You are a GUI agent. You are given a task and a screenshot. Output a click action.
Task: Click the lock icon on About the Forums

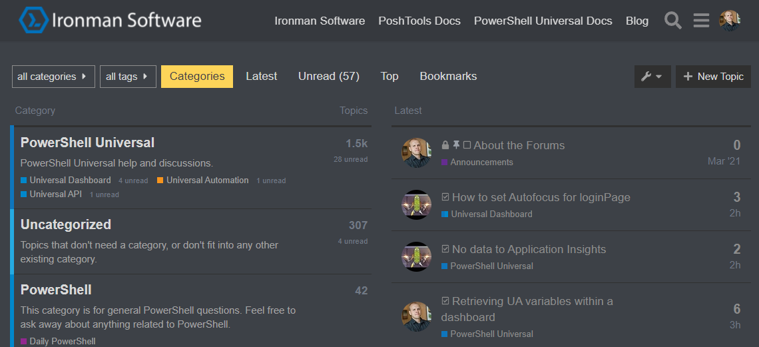tap(445, 145)
